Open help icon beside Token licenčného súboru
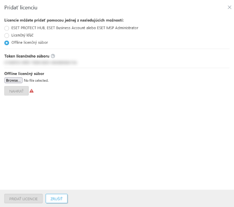 pyautogui.click(x=53, y=56)
